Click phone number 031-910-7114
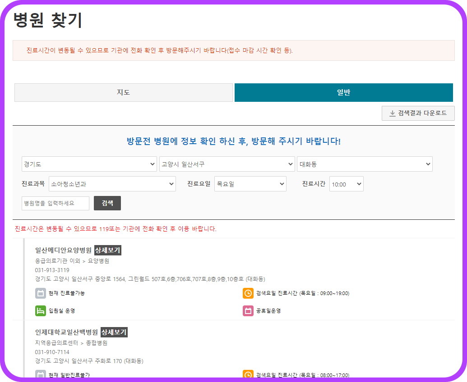Viewport: 467px width, 382px height. point(52,352)
